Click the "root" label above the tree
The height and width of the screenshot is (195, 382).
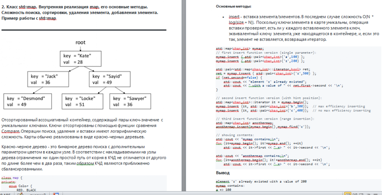80,42
